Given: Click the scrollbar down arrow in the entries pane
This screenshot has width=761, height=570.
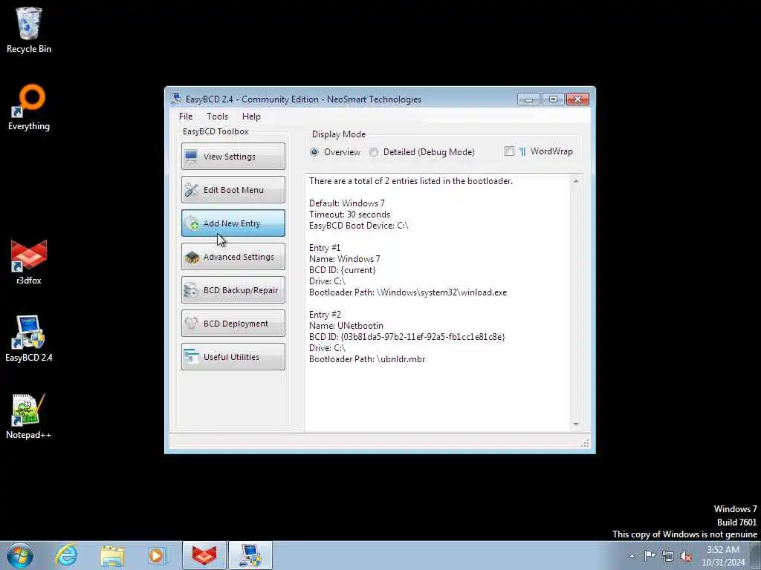Looking at the screenshot, I should [576, 424].
